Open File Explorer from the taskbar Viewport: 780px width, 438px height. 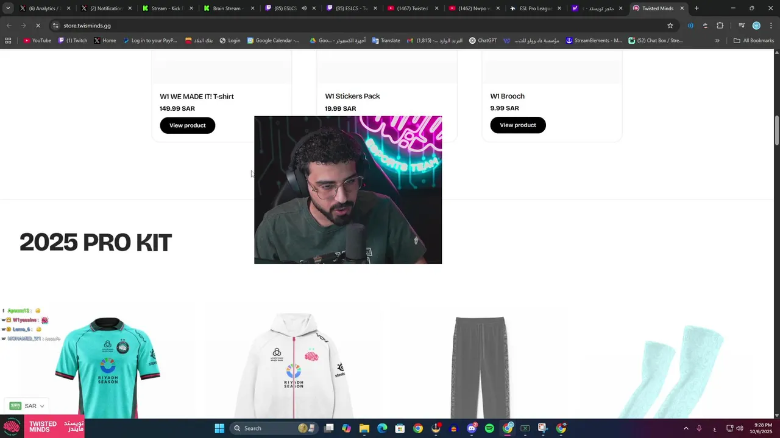(364, 428)
